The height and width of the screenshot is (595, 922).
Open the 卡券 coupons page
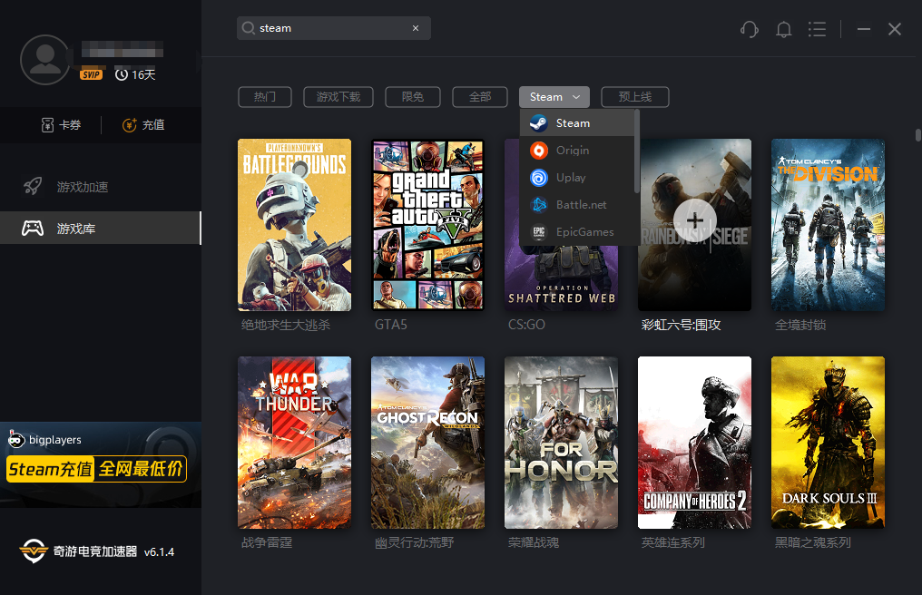[61, 124]
